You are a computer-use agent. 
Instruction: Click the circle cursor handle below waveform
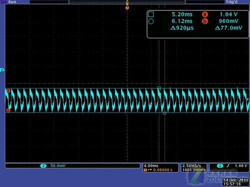164,113
